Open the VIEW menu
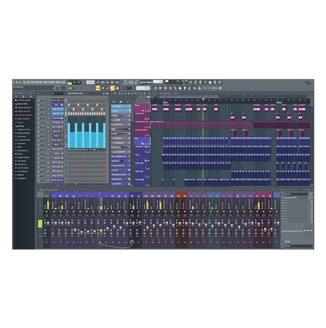This screenshot has height=328, width=326. coord(45,82)
